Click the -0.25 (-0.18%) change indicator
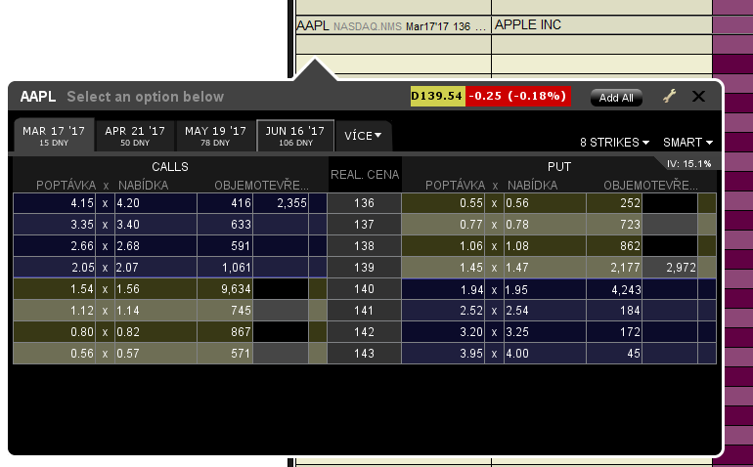 (517, 96)
